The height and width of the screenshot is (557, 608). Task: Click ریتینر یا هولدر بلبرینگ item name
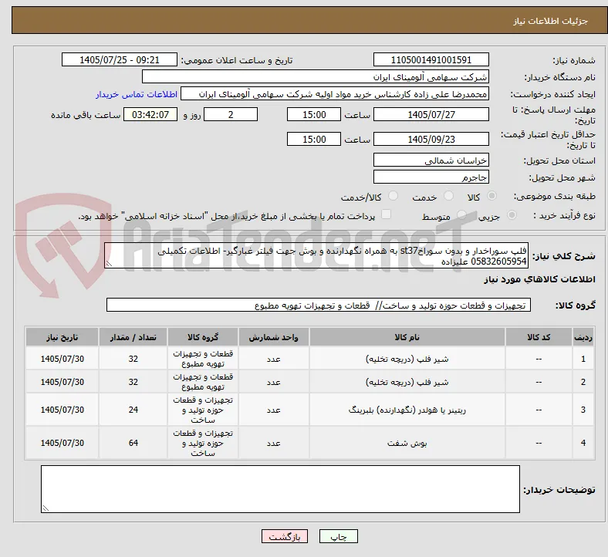[407, 410]
